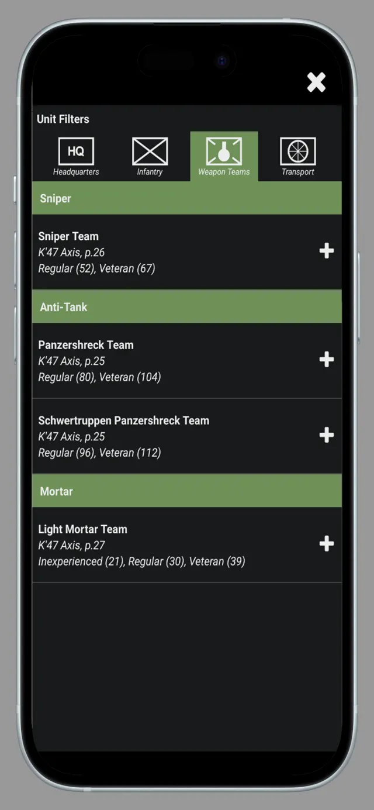Add a Panzershreck Team to the list
This screenshot has width=374, height=810.
tap(327, 360)
